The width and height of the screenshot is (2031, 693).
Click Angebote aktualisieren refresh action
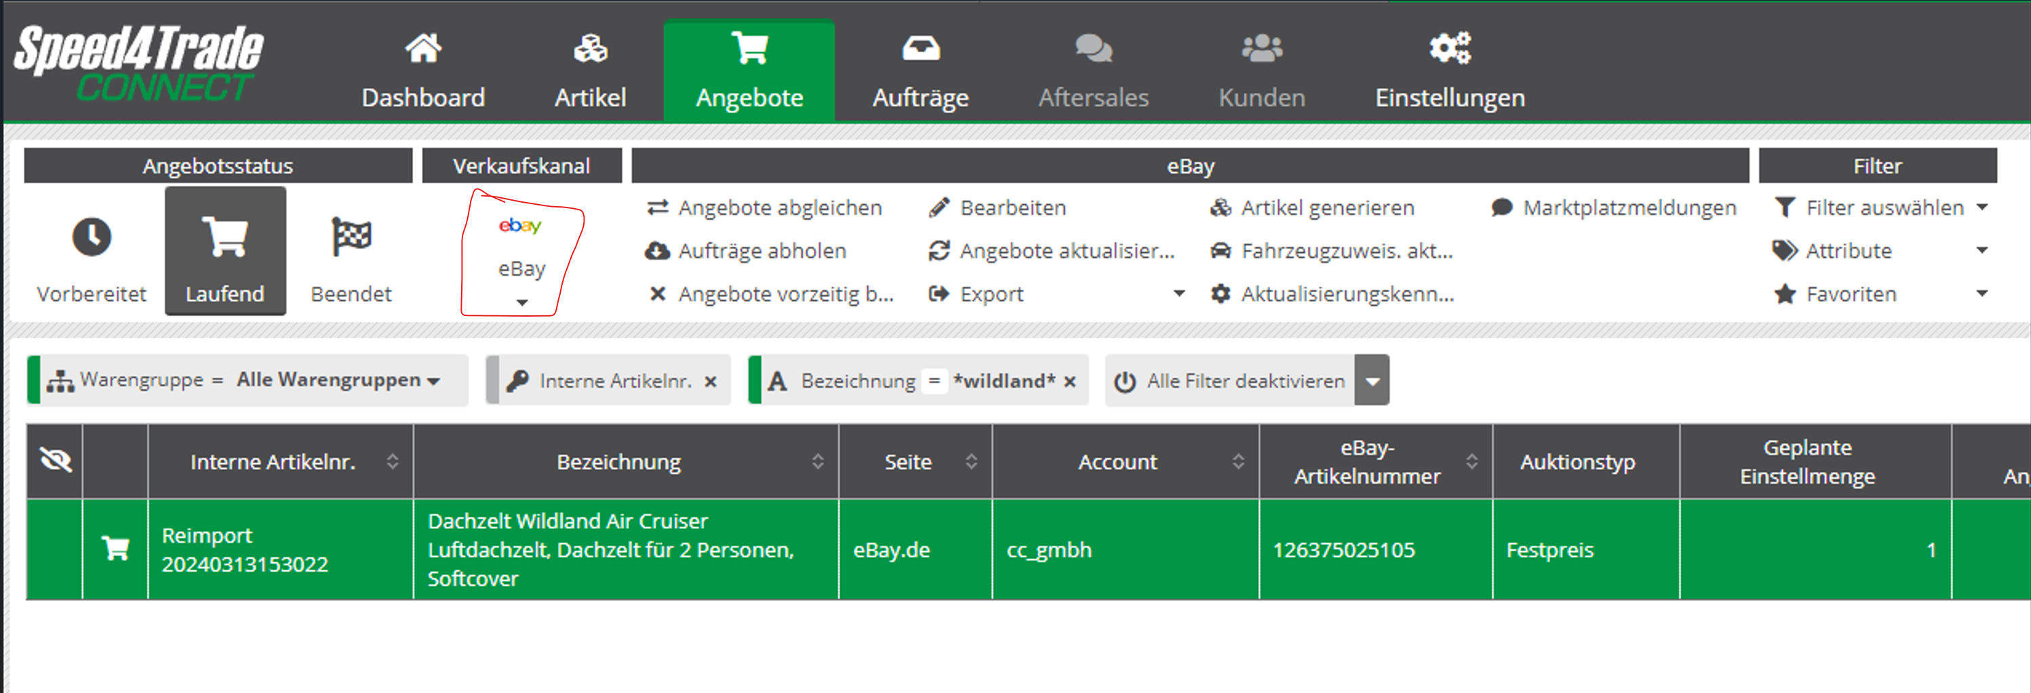(1052, 251)
